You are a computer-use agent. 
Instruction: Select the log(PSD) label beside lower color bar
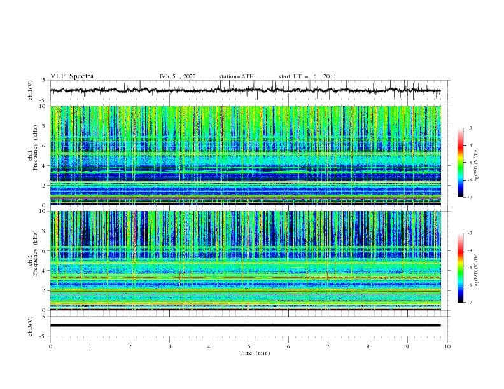[476, 271]
